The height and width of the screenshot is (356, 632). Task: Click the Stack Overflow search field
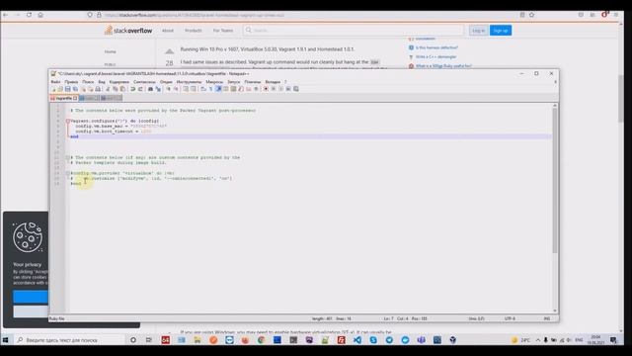coord(354,31)
